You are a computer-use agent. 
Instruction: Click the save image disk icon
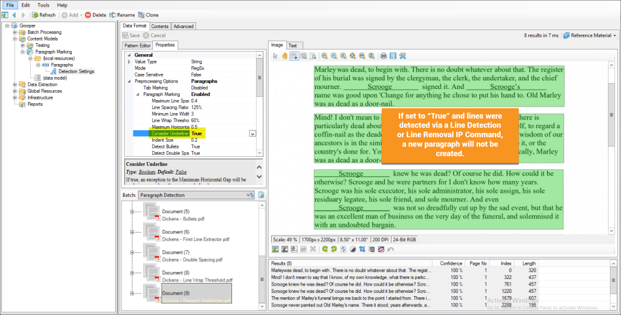[393, 56]
